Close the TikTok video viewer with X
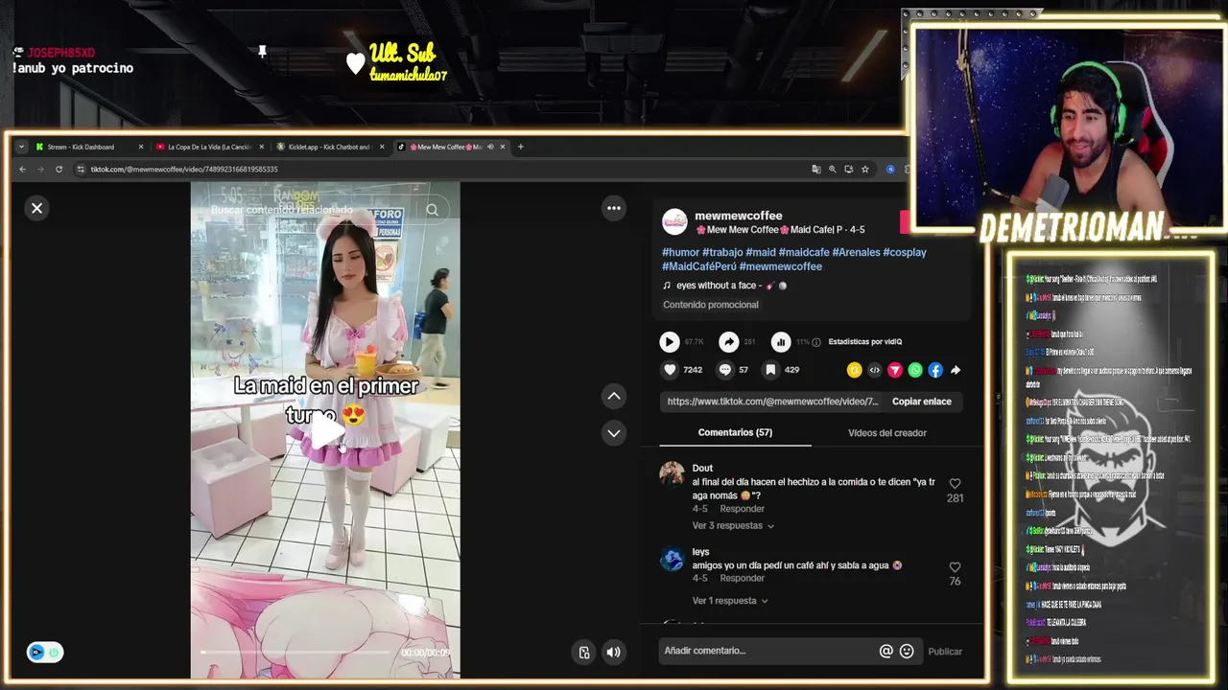Viewport: 1228px width, 690px height. click(x=36, y=208)
